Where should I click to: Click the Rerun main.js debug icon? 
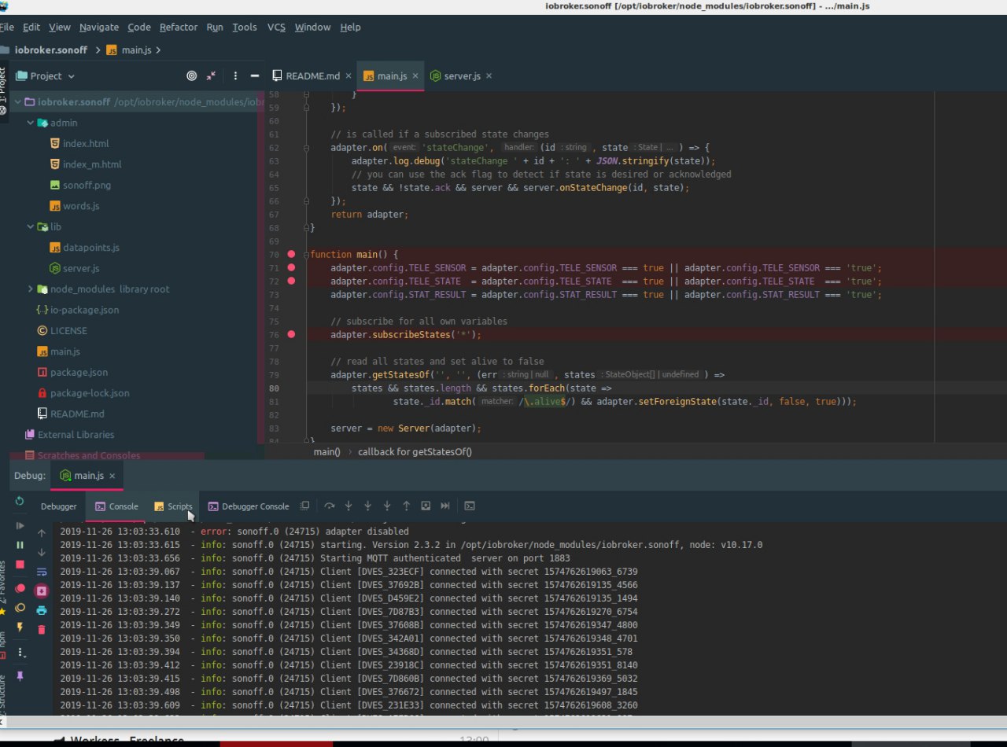click(20, 501)
